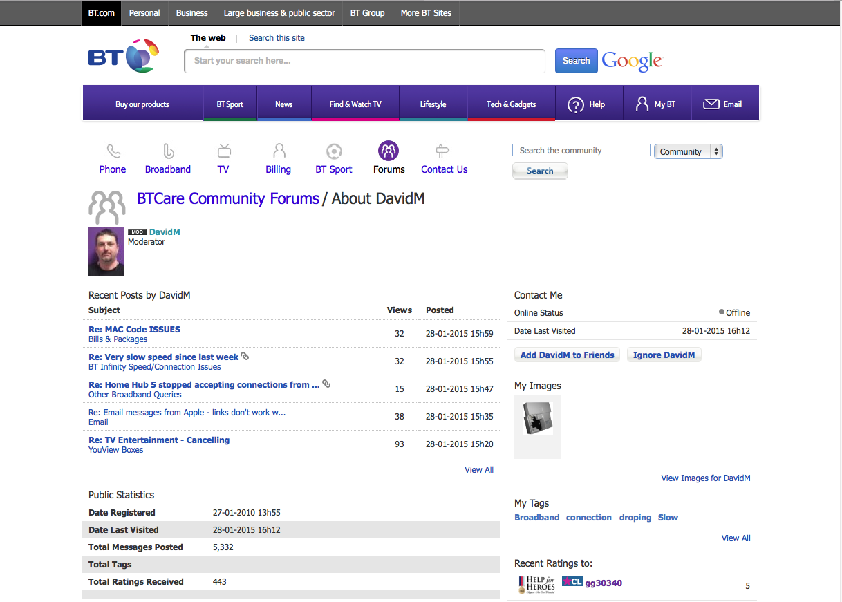Screen dimensions: 842x602
Task: Select the Broadband tag link
Action: click(x=536, y=518)
